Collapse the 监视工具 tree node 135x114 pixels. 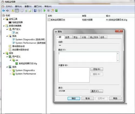tap(4, 19)
